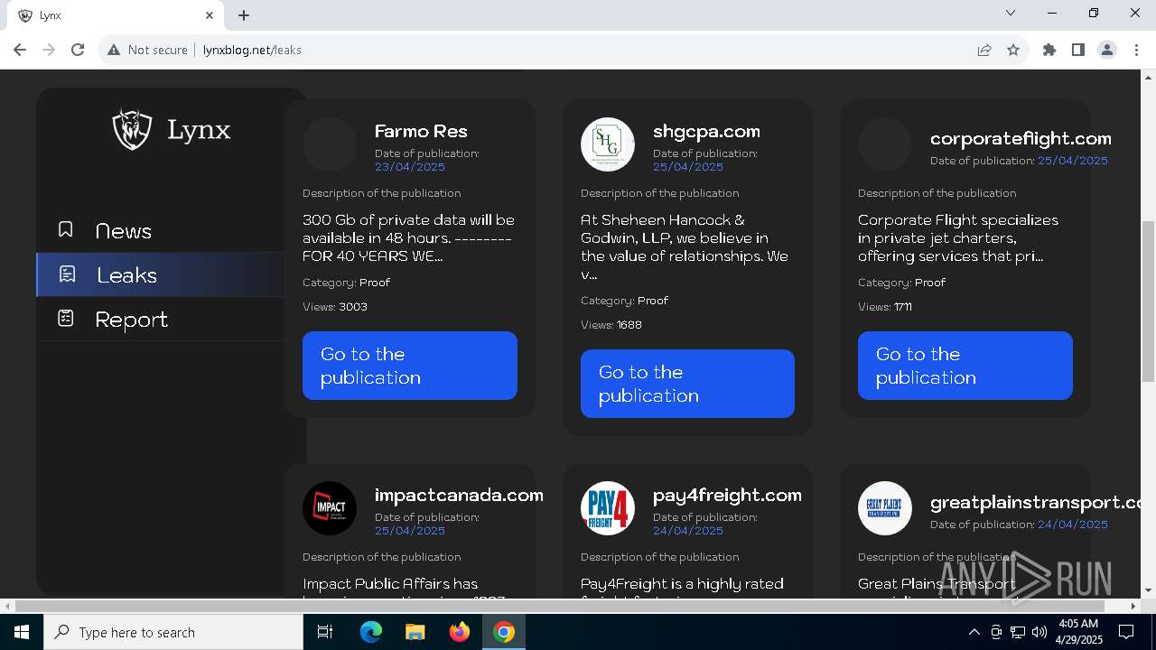
Task: Click the browser Forward arrow
Action: point(49,50)
